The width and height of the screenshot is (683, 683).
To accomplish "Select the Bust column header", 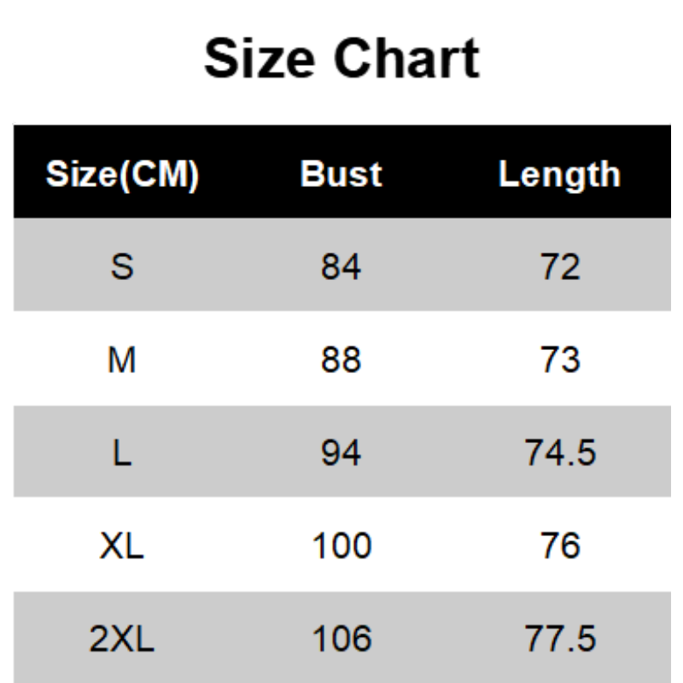I will tap(341, 174).
